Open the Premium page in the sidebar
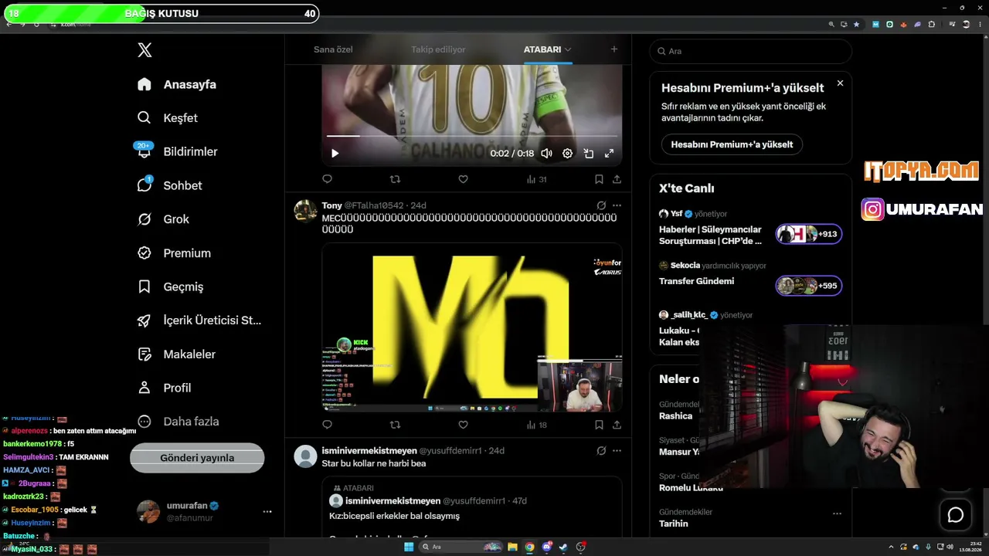Screen dimensions: 989x556 [174, 253]
